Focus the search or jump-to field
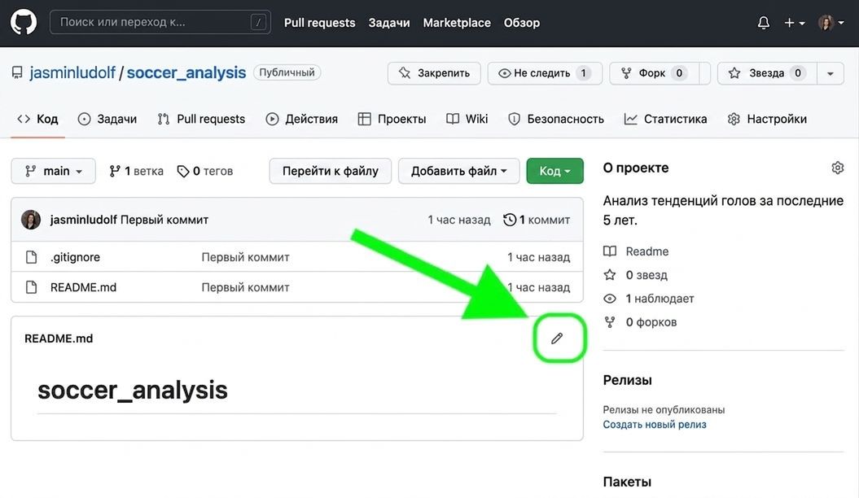Viewport: 859px width, 498px height. [160, 23]
